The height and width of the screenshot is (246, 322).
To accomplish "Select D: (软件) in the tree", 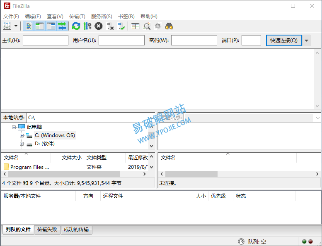I will click(45, 144).
